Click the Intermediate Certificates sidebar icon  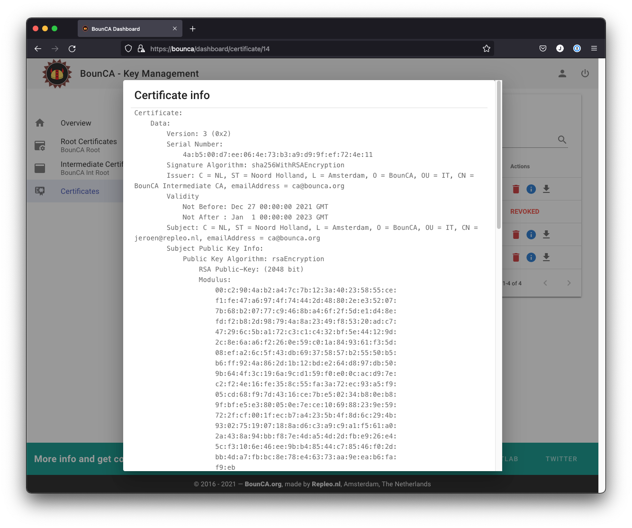(40, 168)
